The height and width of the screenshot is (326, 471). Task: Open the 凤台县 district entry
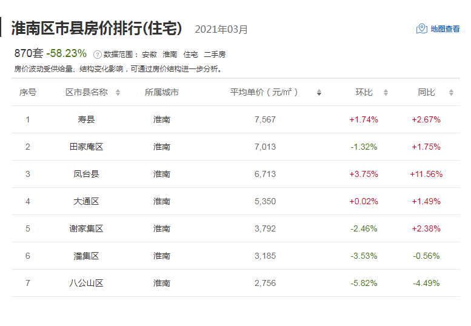86,174
